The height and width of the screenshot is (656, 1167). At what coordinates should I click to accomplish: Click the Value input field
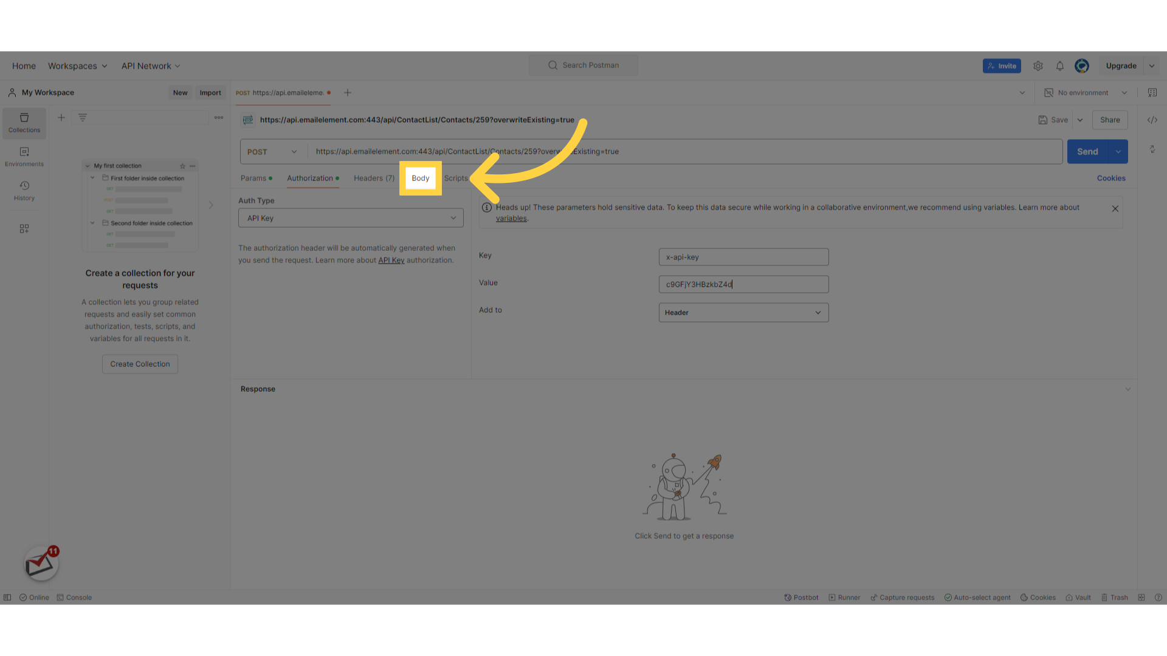pyautogui.click(x=743, y=284)
